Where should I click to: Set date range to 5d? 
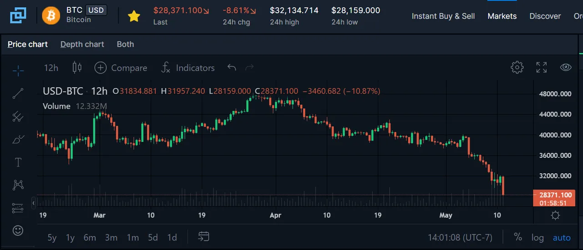pyautogui.click(x=153, y=237)
